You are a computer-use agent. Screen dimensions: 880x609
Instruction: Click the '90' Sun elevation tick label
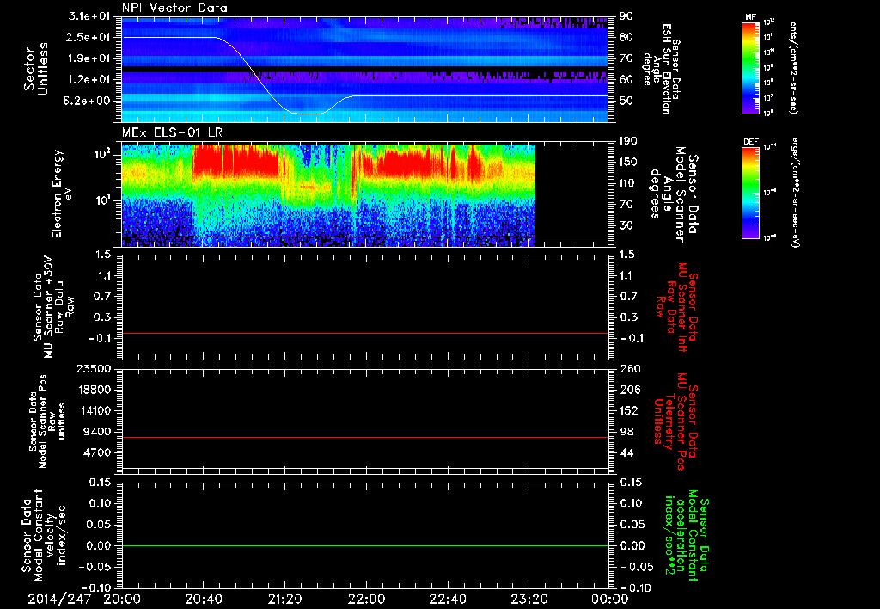[x=626, y=16]
